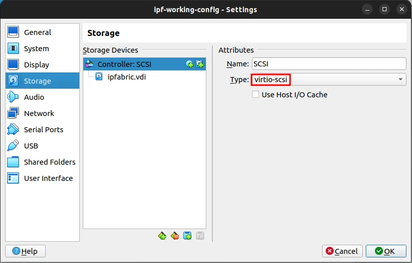
Task: Switch to the System settings page
Action: 36,49
